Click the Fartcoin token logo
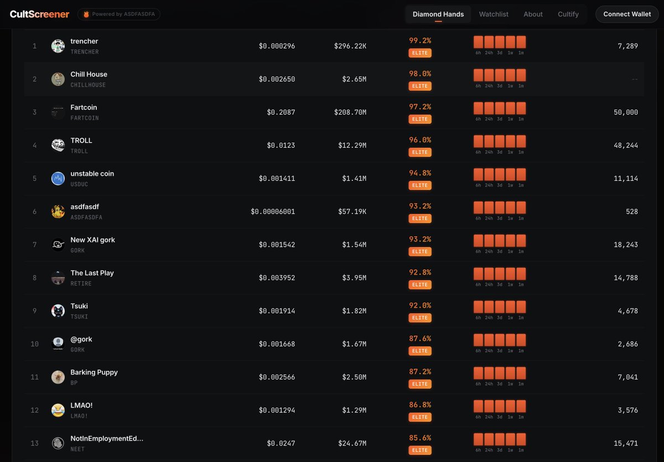 [58, 112]
